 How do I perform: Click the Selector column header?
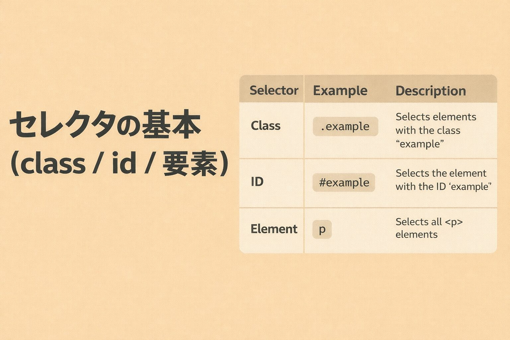tap(274, 90)
